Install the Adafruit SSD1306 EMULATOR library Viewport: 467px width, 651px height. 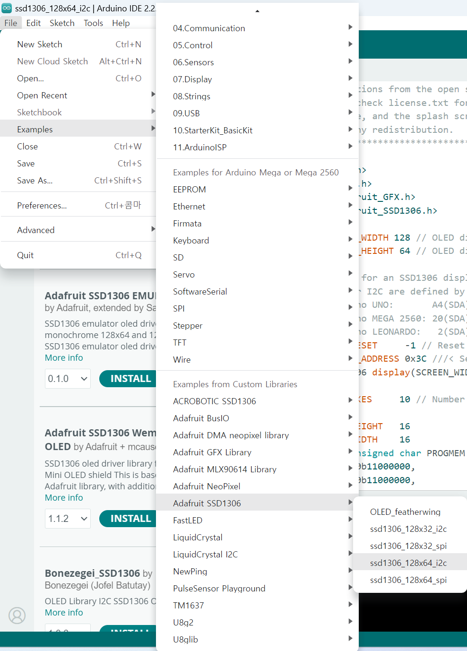(x=130, y=379)
